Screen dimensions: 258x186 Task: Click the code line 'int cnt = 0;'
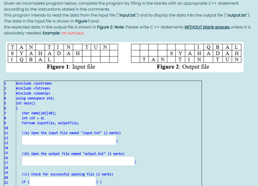pos(33,118)
